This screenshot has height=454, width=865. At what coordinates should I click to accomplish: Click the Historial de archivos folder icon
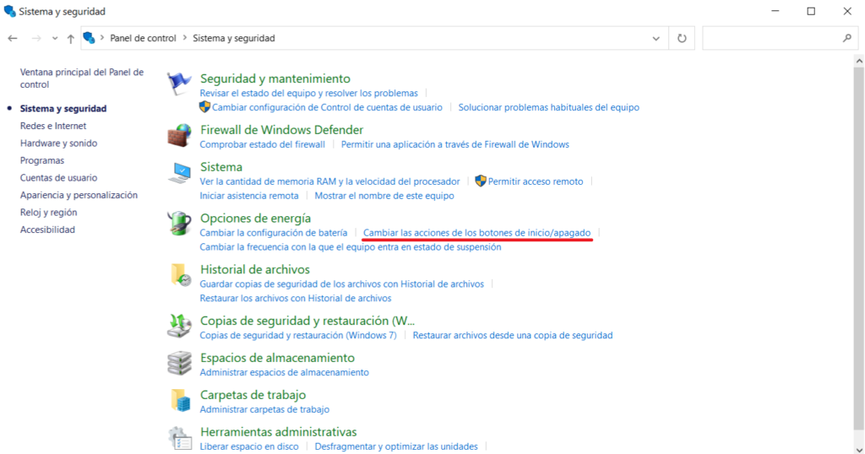[181, 274]
